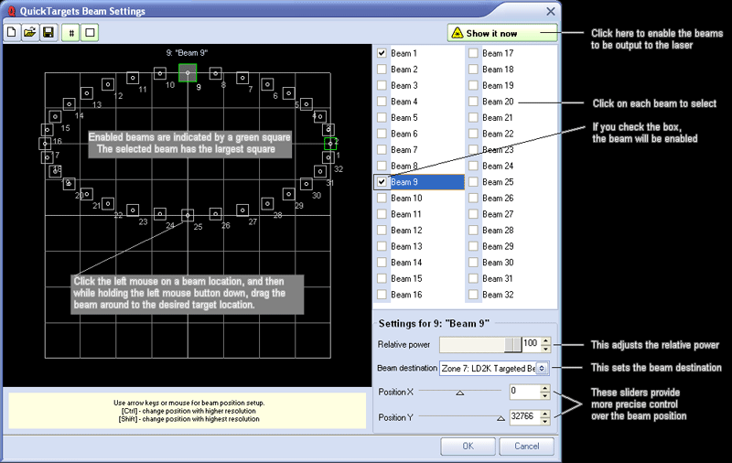Enable the Beam 20 checkbox

(473, 102)
